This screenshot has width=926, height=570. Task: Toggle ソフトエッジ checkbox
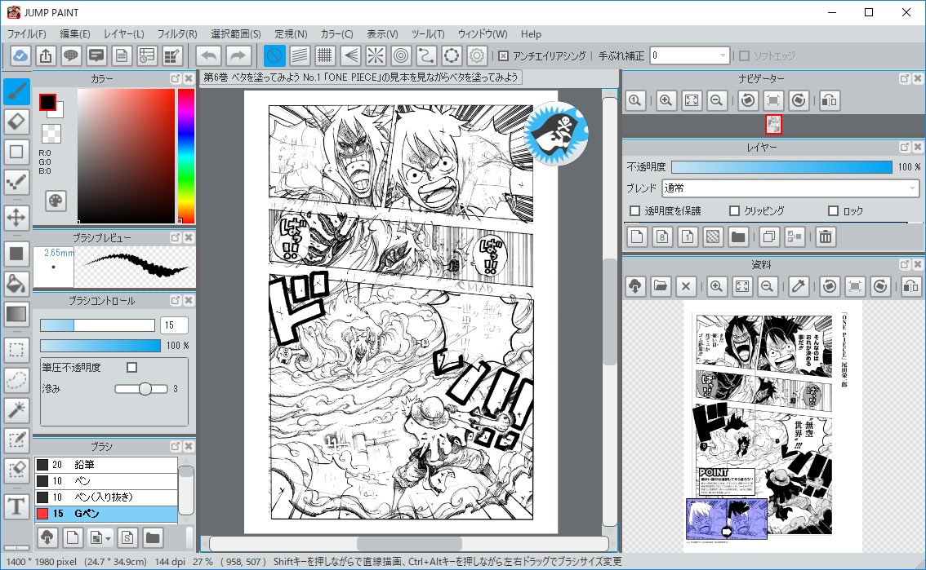coord(745,56)
